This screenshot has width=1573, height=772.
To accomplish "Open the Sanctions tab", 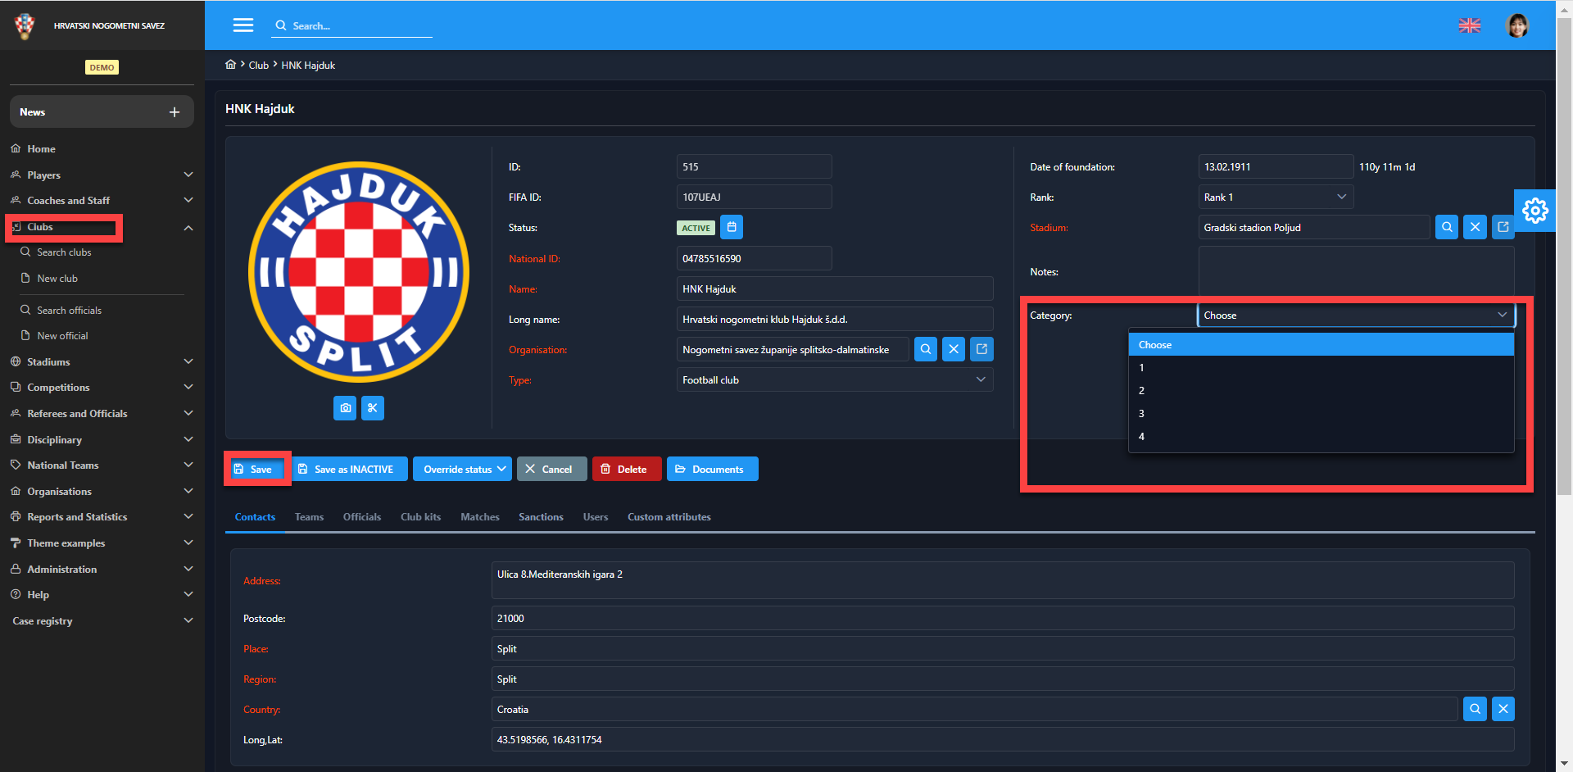I will 541,517.
